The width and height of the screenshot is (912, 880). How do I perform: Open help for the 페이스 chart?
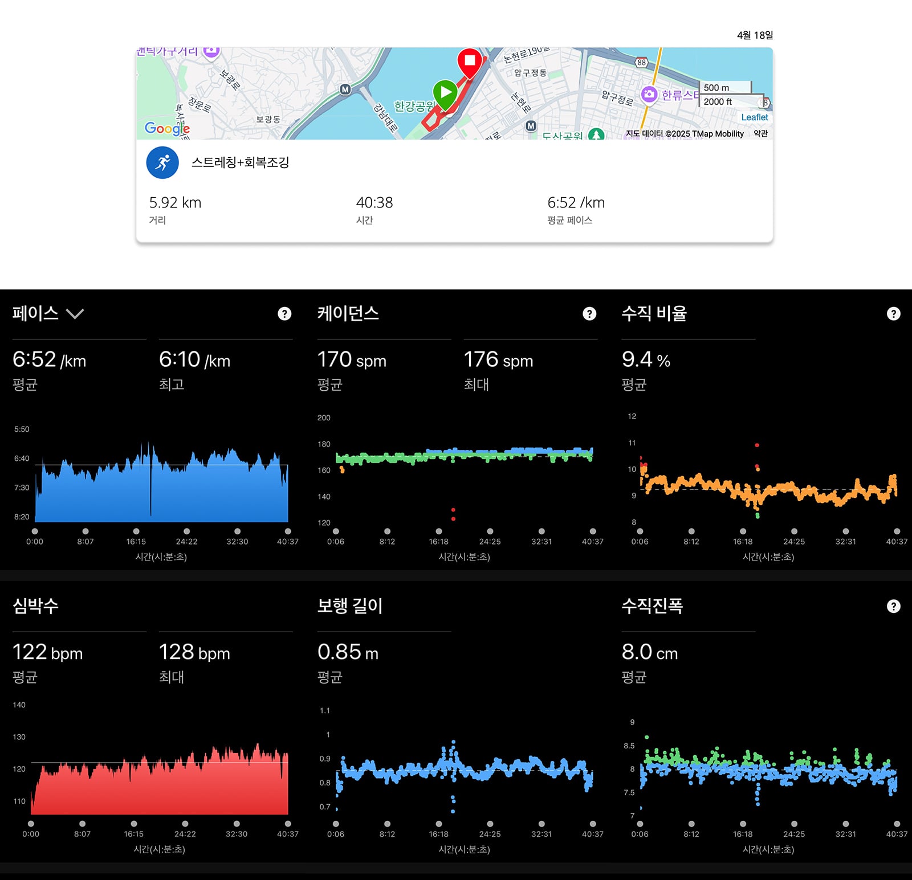click(284, 314)
